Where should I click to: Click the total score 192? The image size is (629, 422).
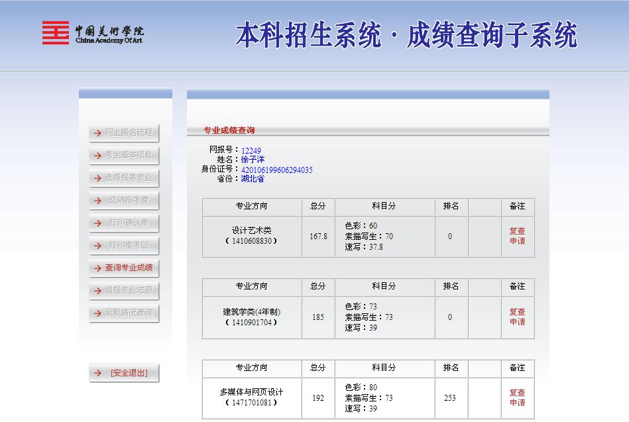[x=318, y=398]
